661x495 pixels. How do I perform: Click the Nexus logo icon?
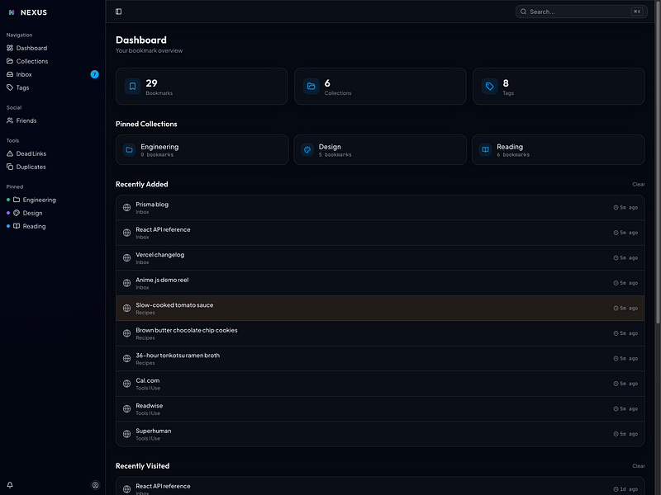(12, 12)
